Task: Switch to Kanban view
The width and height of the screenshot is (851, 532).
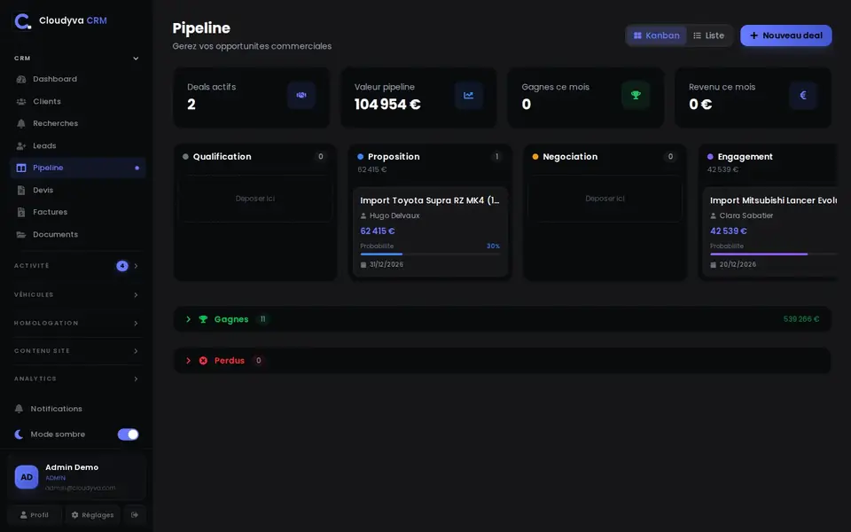Action: point(657,35)
